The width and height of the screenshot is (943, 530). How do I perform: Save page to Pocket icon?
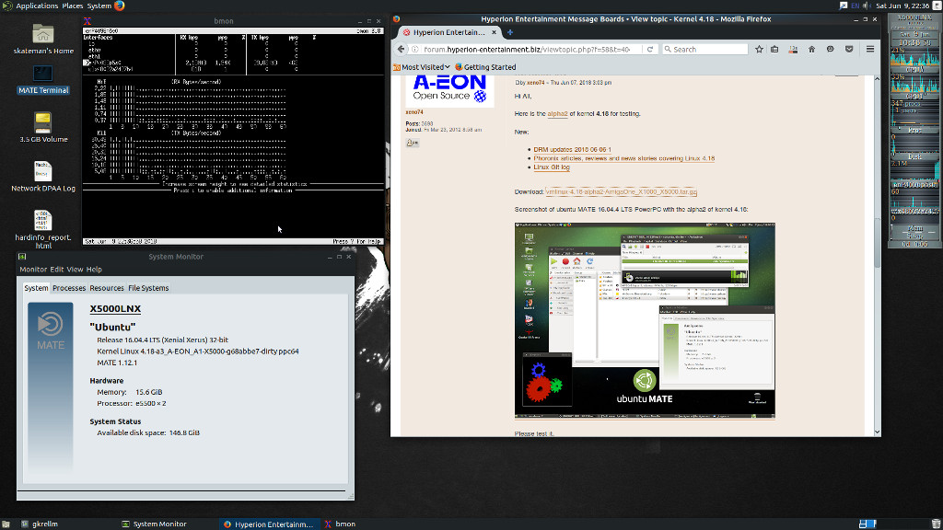(x=849, y=50)
